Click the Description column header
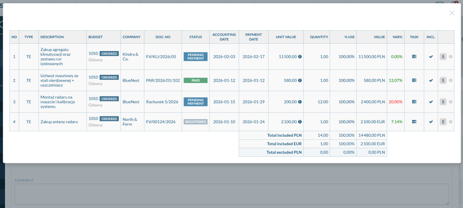Viewport: 463px width, 208px height. click(x=52, y=37)
